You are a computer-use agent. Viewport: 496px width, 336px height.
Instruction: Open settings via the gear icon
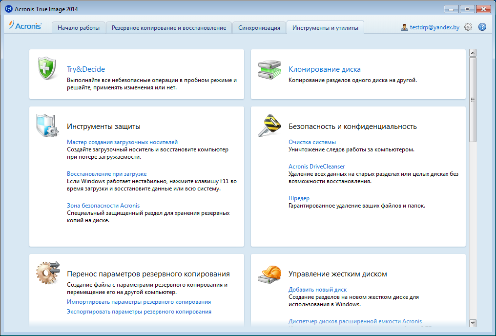pyautogui.click(x=468, y=27)
